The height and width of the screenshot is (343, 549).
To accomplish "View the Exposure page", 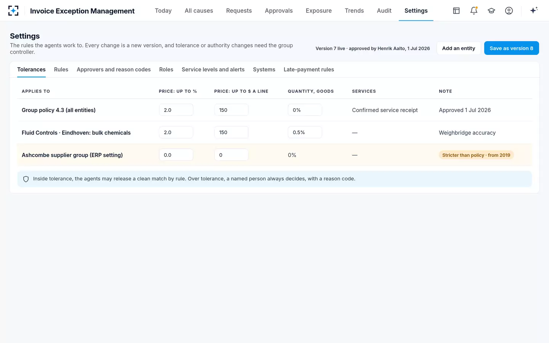I will pyautogui.click(x=319, y=11).
